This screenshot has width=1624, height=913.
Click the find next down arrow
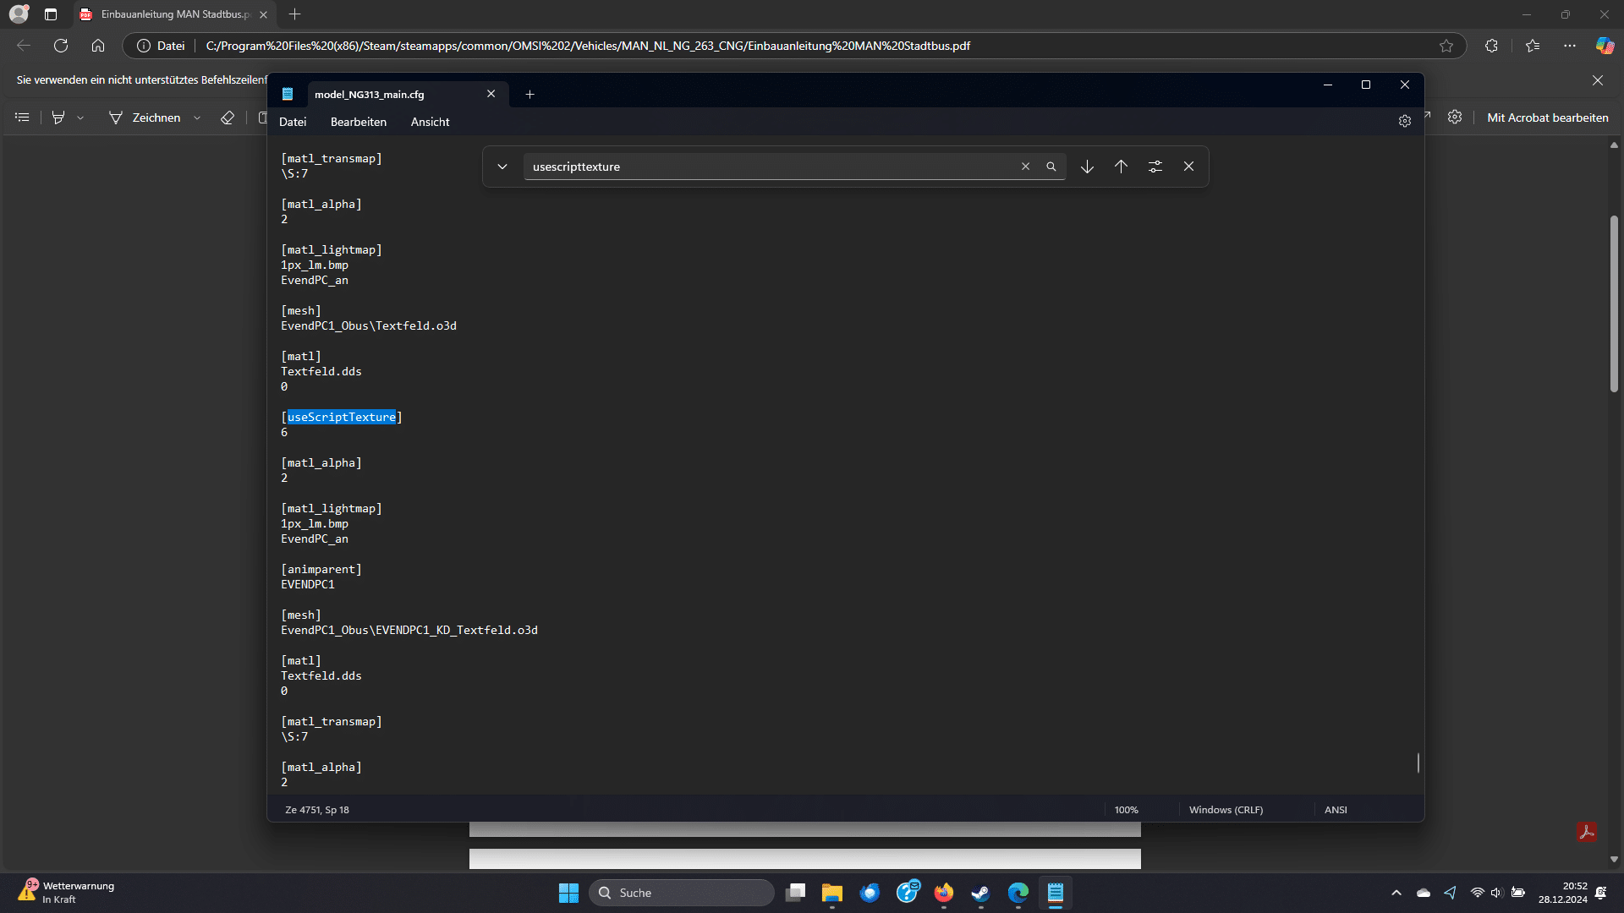click(x=1087, y=167)
